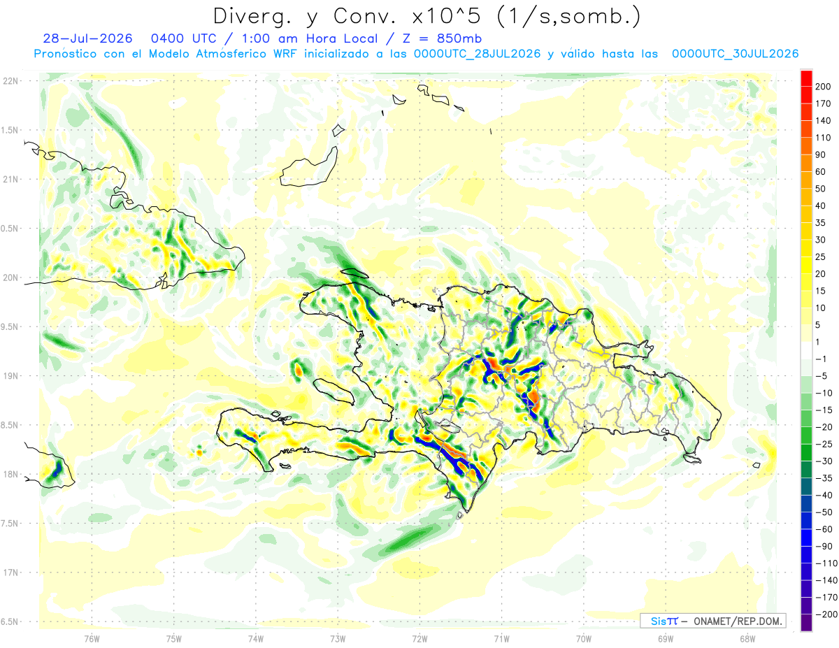Click the '170' color scale value
839x648 pixels.
(x=824, y=103)
